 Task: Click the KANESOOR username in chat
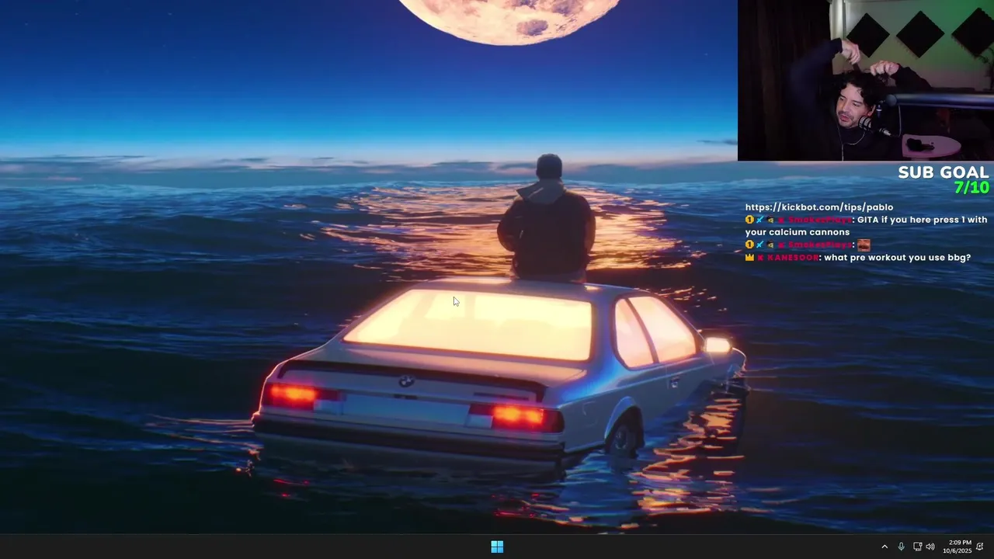[792, 257]
